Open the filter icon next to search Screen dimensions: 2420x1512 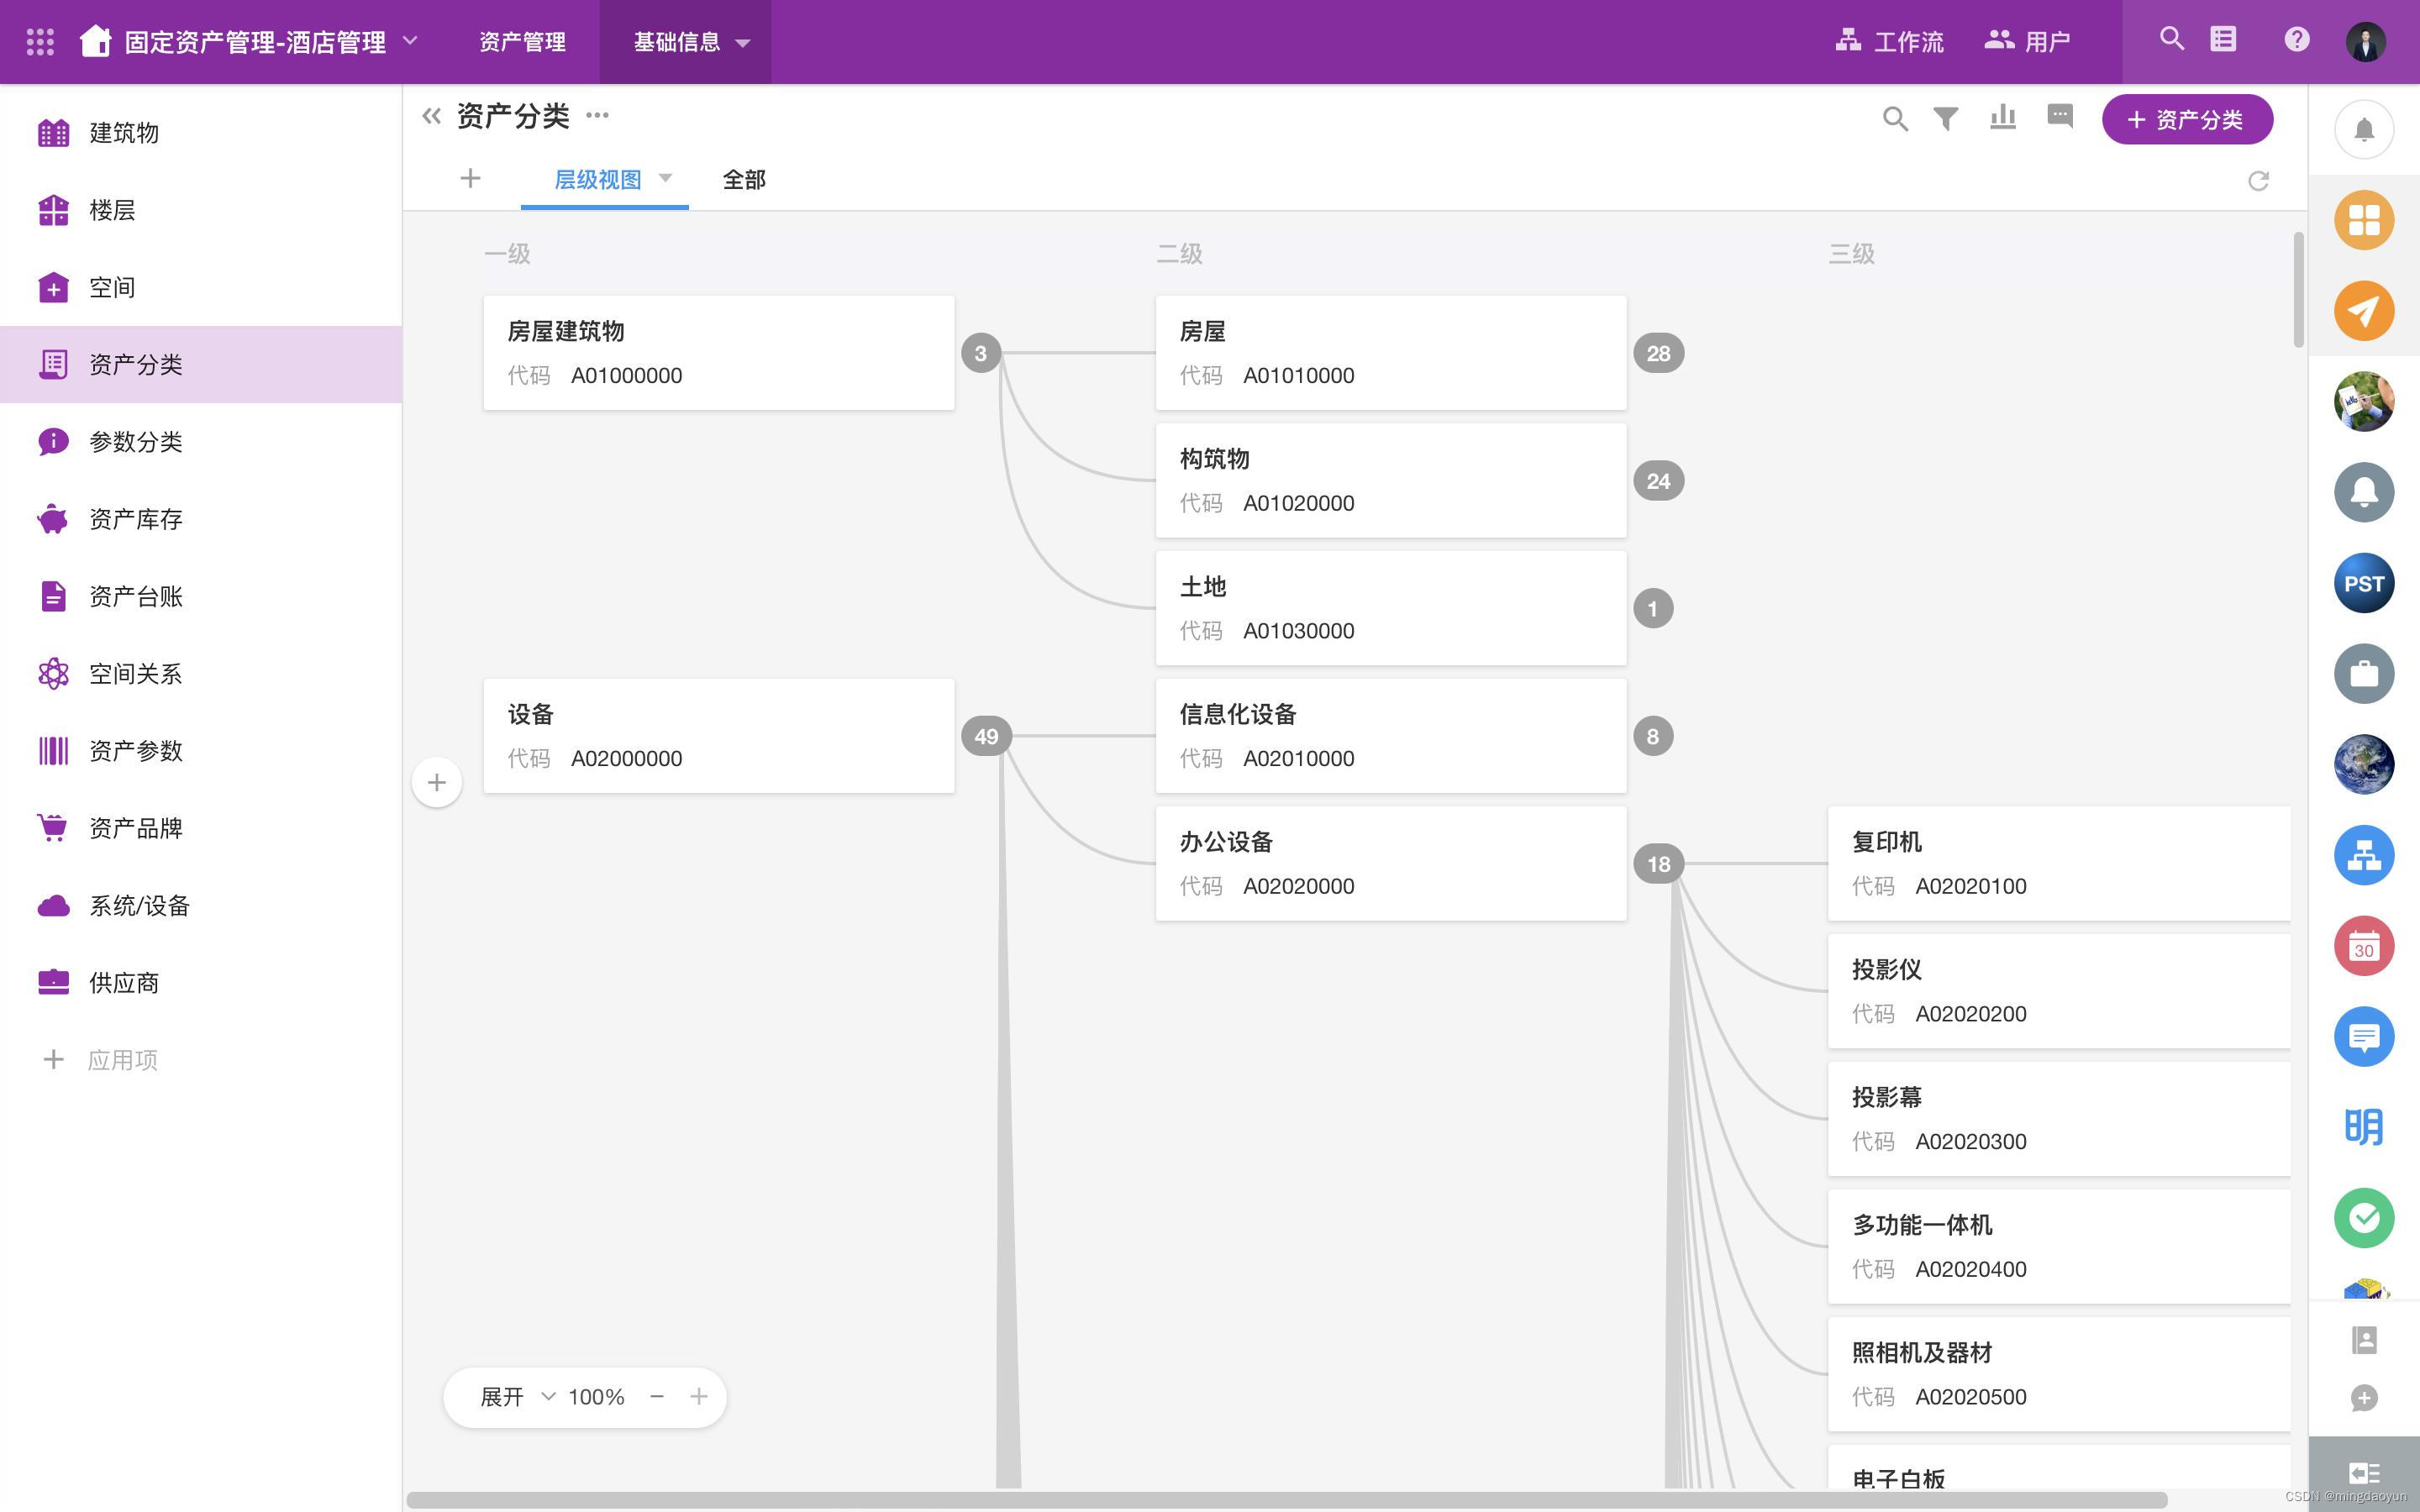1944,118
